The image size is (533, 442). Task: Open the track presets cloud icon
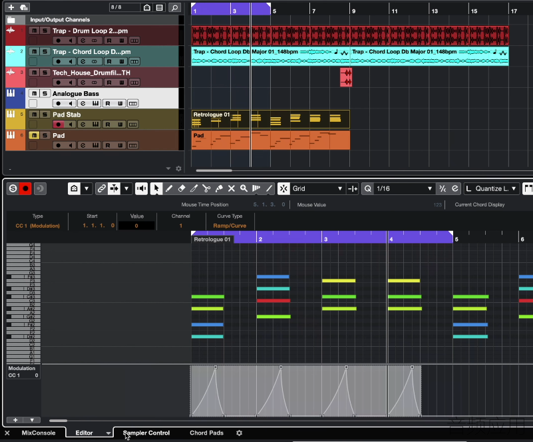click(x=24, y=7)
